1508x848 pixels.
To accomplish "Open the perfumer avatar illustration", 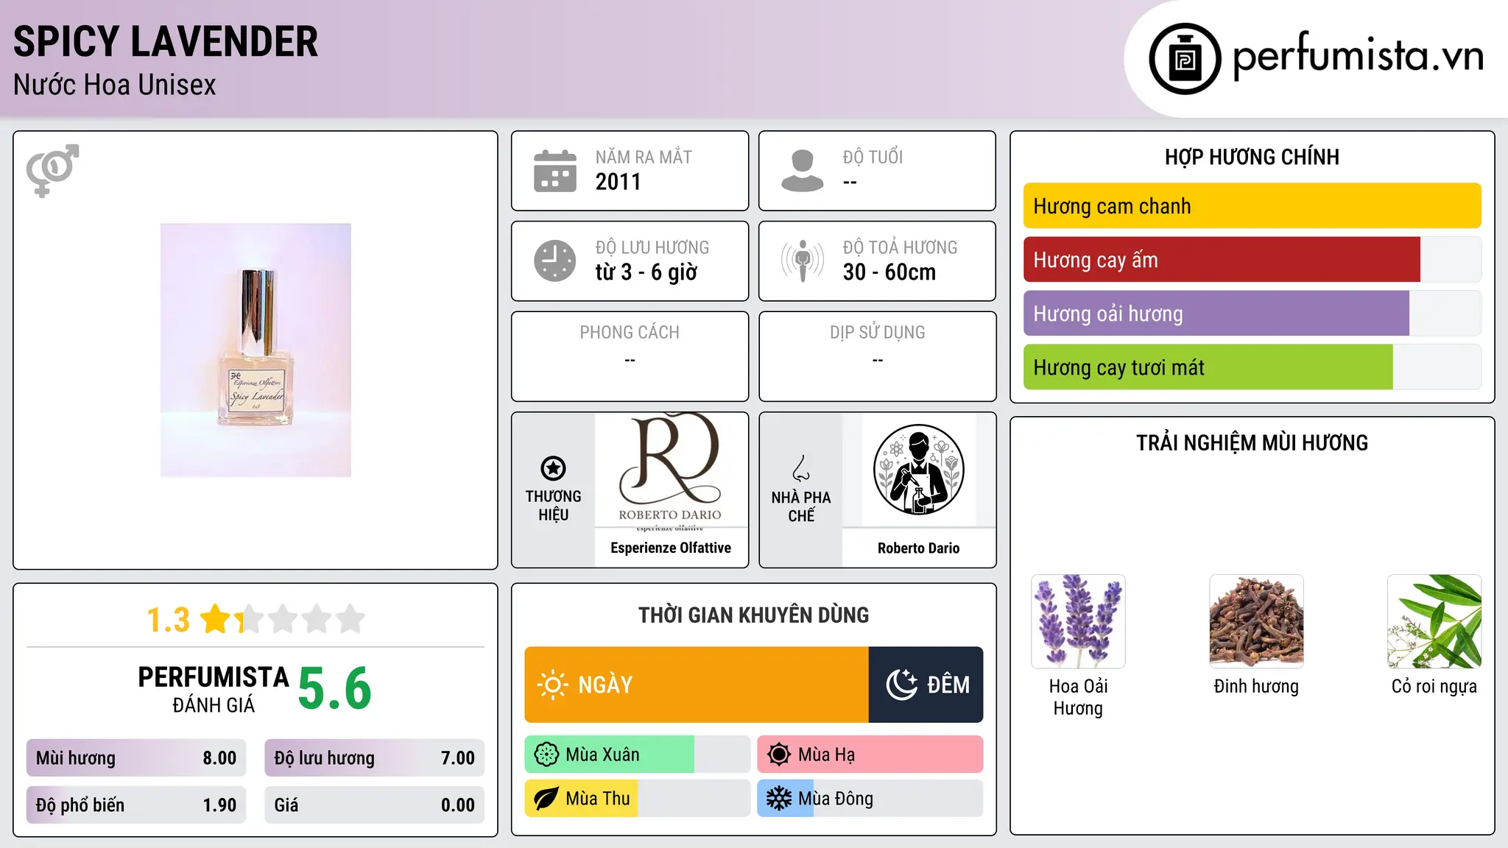I will 918,470.
